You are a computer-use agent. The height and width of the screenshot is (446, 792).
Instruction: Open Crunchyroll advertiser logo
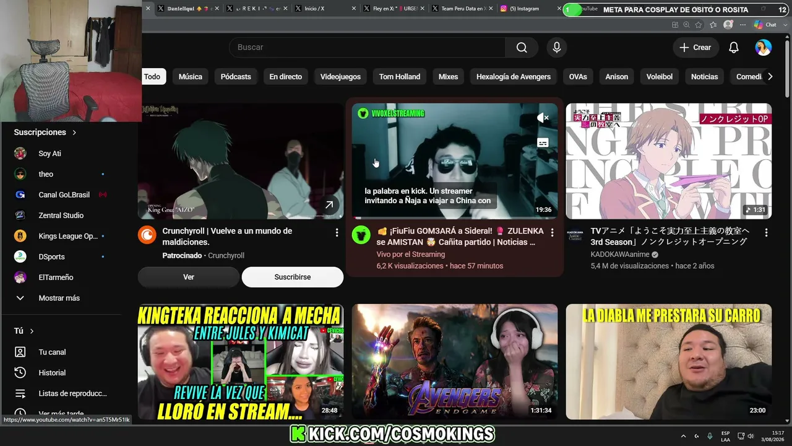[x=147, y=235]
